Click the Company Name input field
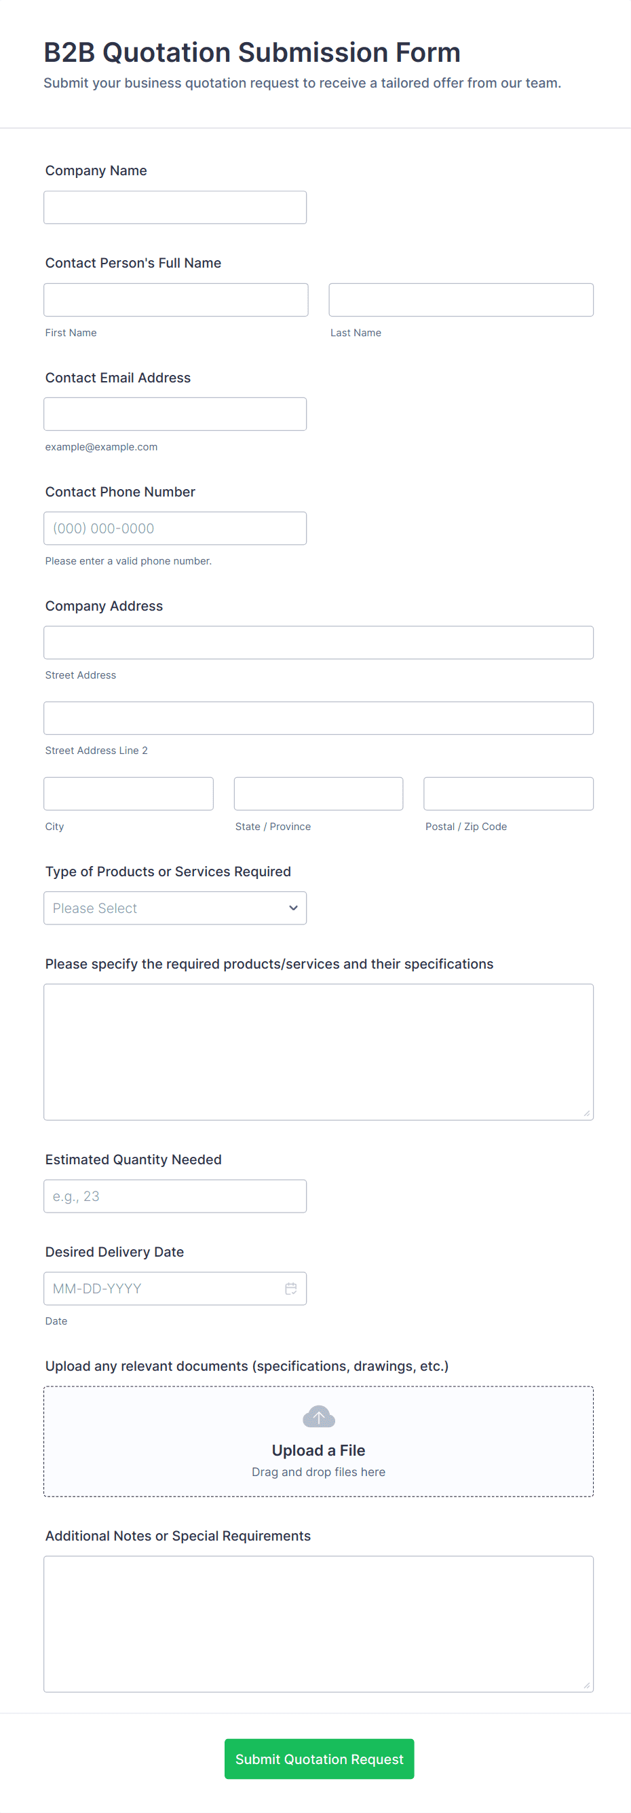The width and height of the screenshot is (631, 1813). click(x=175, y=208)
